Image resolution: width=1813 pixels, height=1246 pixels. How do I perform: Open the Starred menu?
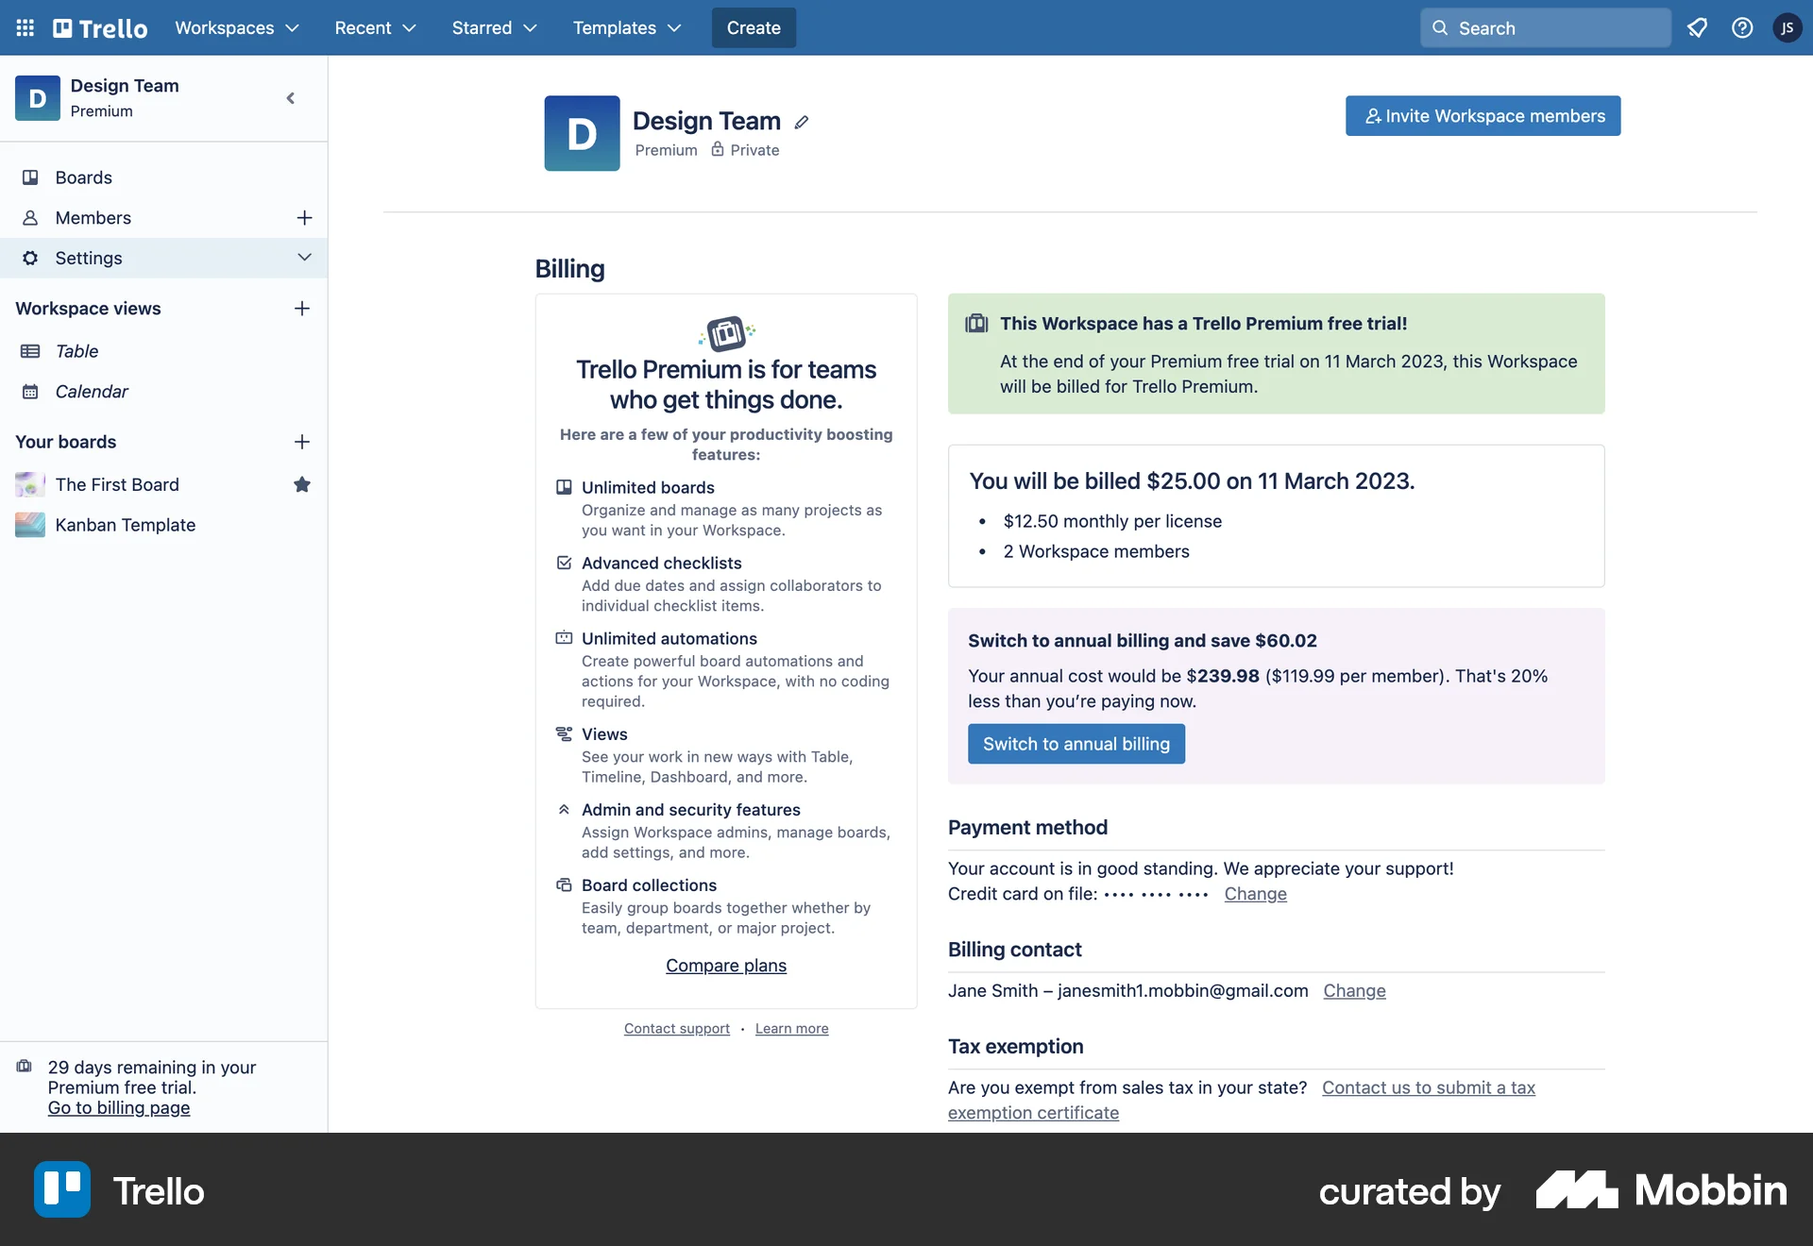(493, 27)
